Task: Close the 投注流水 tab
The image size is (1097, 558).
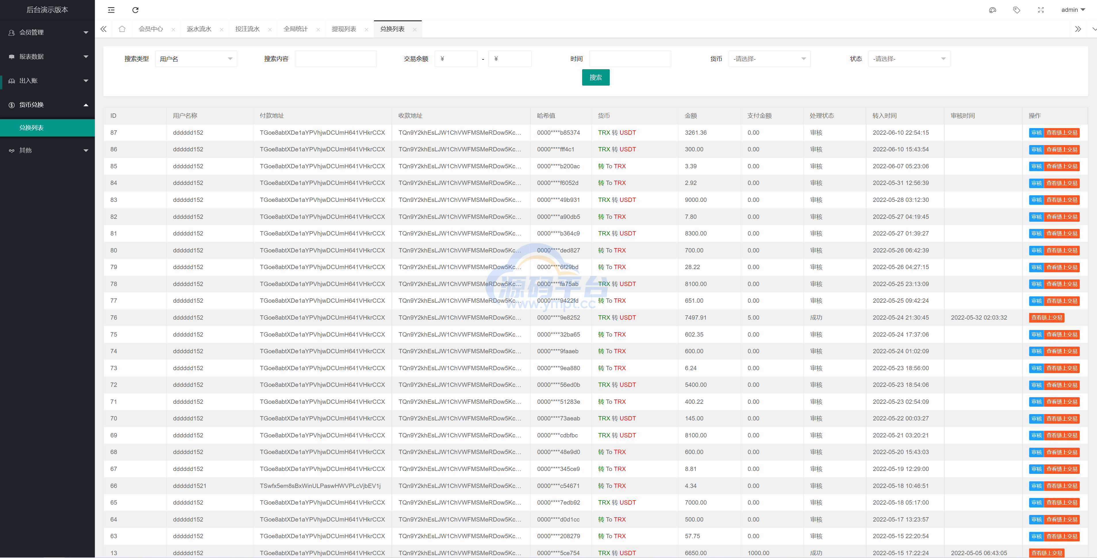Action: (x=270, y=29)
